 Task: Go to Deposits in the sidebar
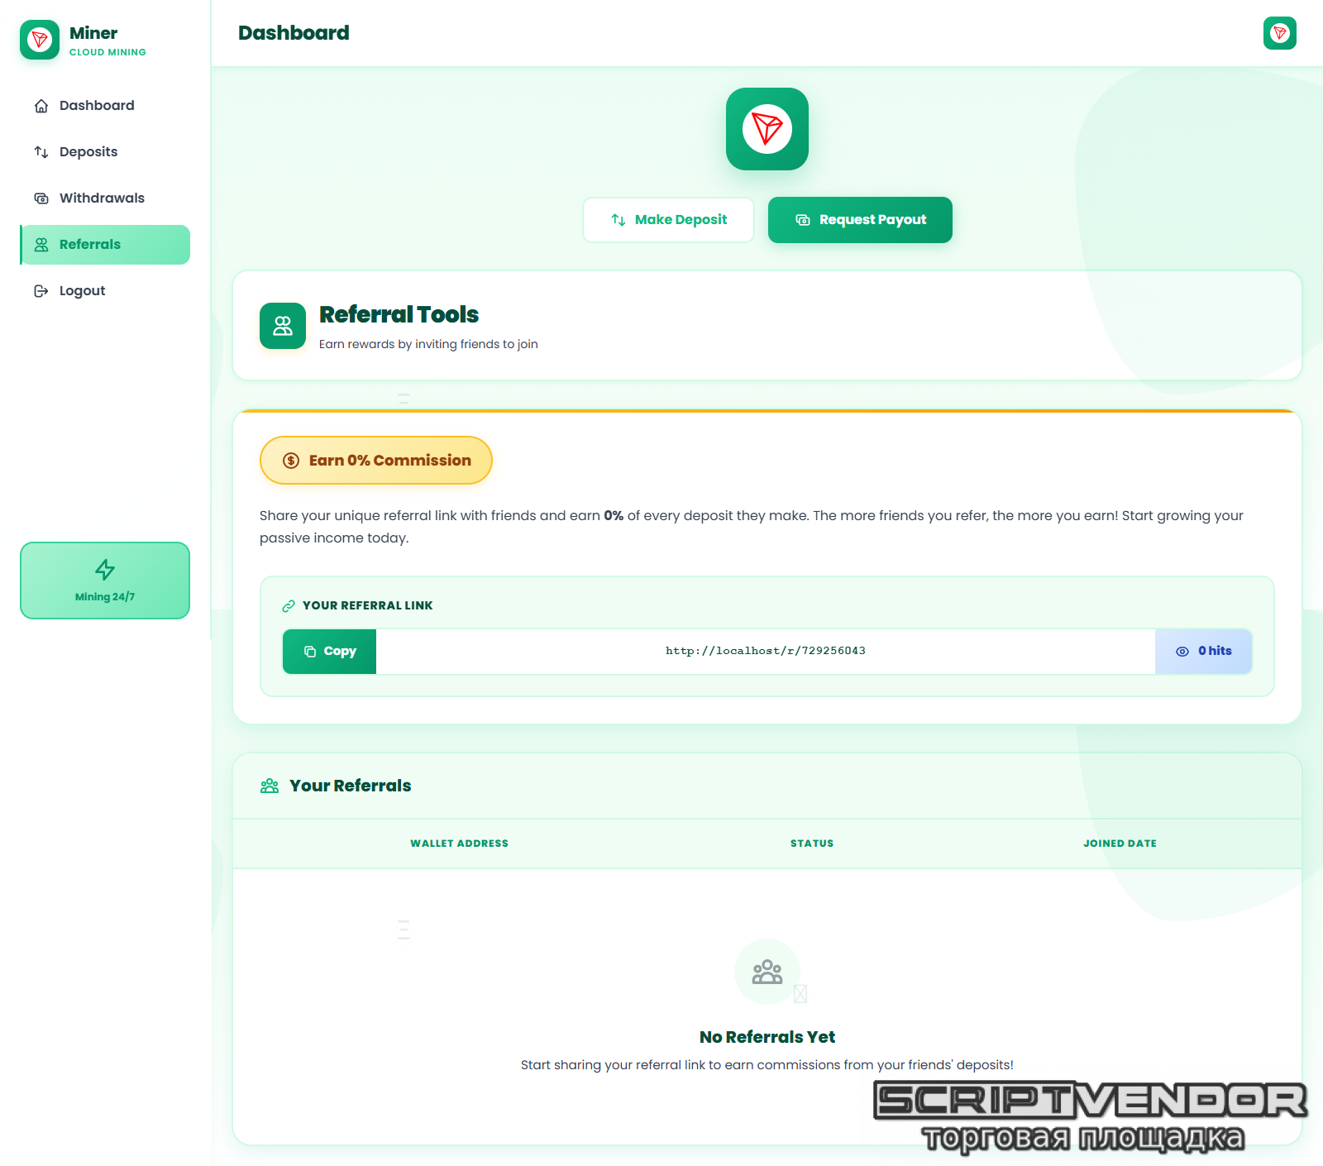(x=88, y=152)
